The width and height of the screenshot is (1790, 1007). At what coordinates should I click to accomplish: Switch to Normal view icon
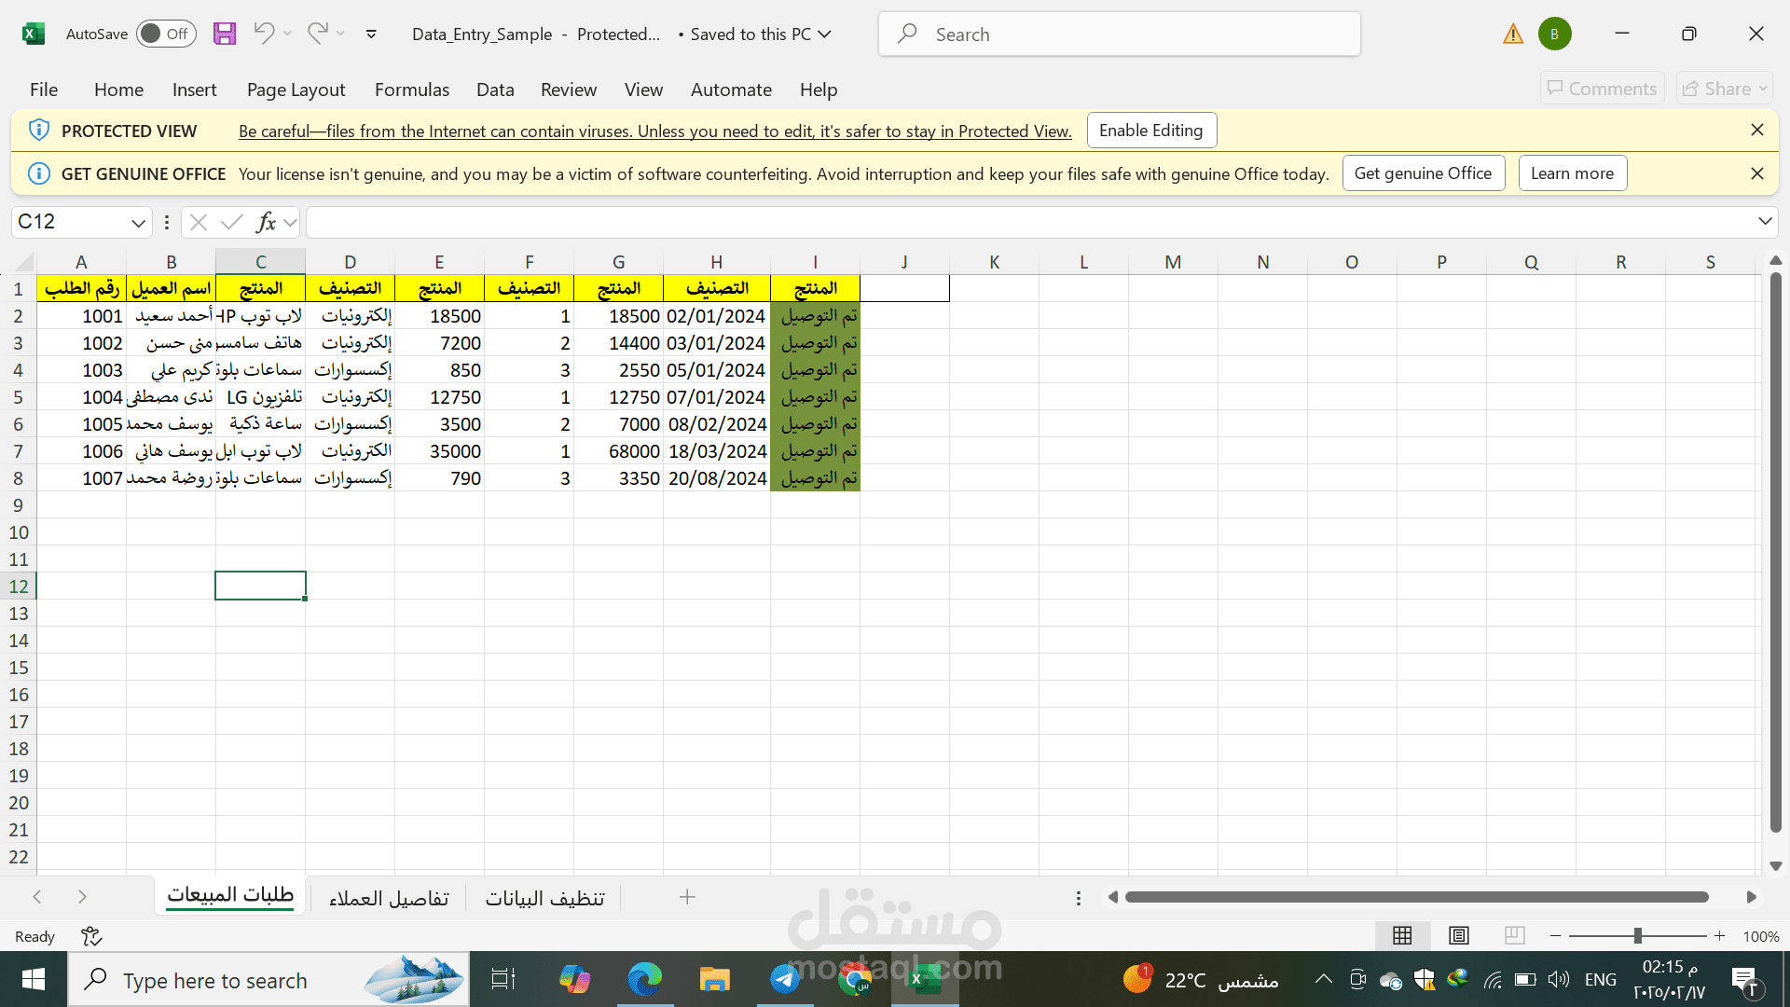click(x=1402, y=935)
